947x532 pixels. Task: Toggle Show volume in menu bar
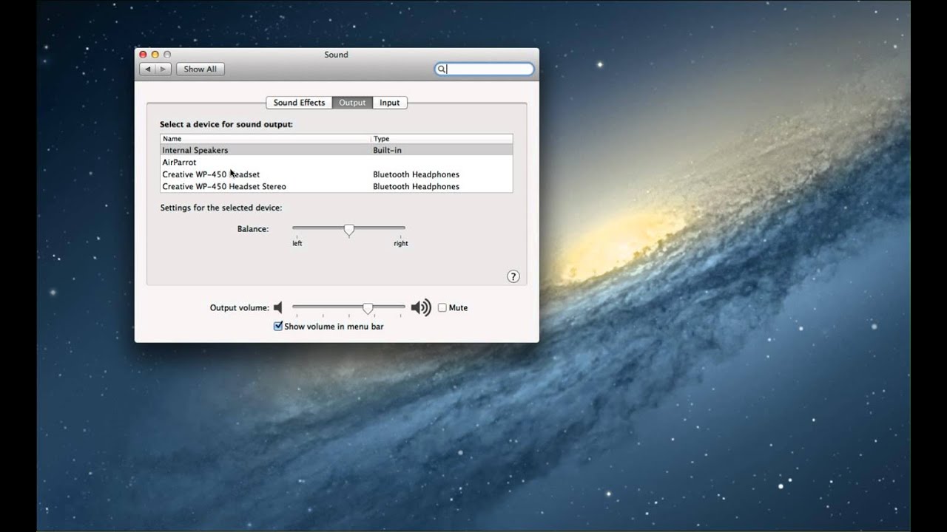[278, 326]
